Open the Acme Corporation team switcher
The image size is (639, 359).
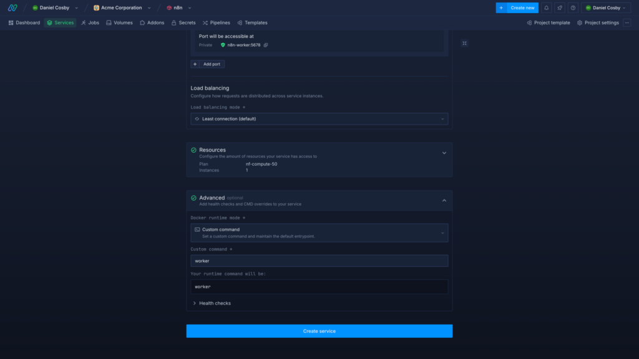(122, 7)
